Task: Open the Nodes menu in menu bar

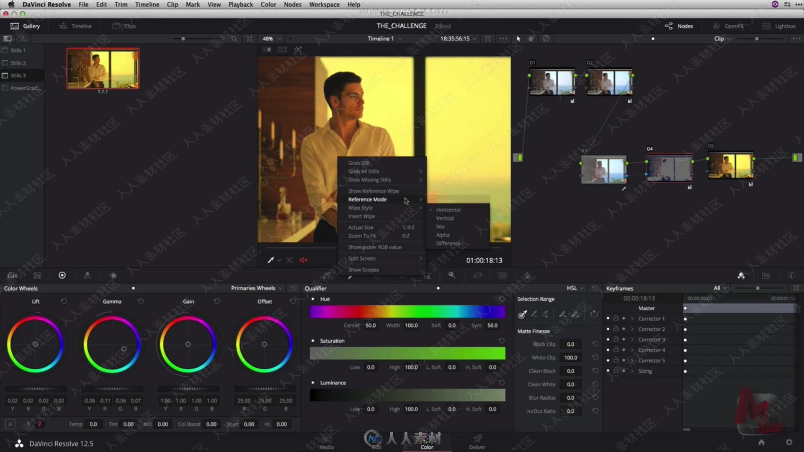Action: (x=292, y=4)
